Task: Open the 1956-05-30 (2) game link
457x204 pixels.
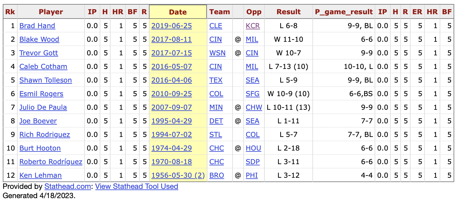Action: (178, 175)
